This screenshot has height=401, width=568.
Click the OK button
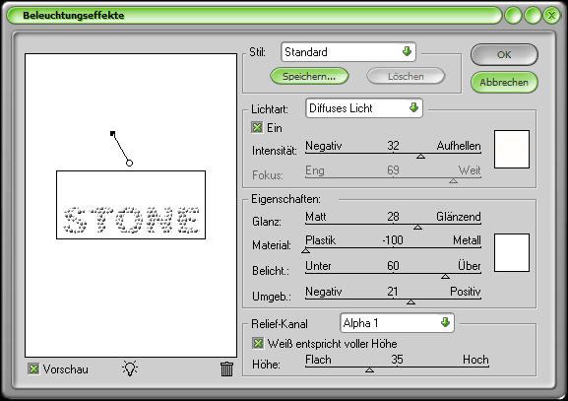pos(504,55)
